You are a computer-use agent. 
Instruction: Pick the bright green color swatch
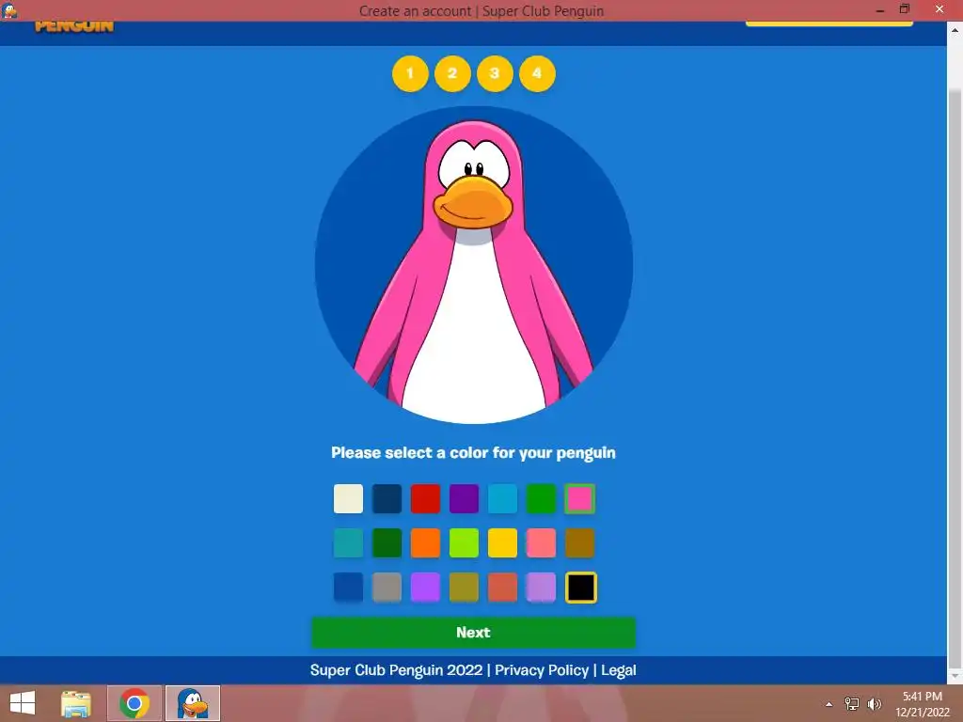point(541,498)
